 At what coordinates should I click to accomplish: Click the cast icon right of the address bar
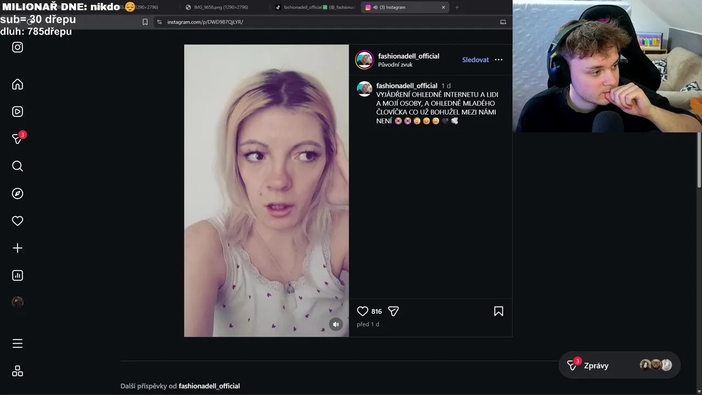click(x=503, y=22)
